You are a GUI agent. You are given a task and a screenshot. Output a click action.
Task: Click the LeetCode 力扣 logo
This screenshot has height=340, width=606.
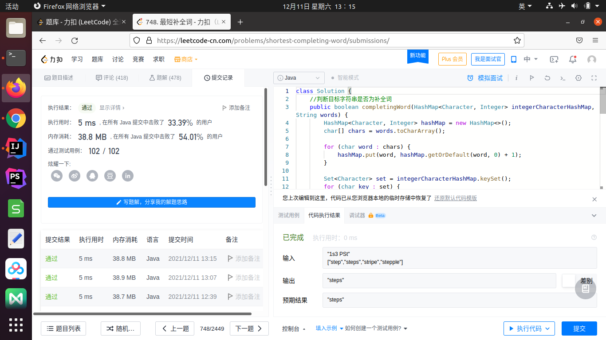[52, 59]
